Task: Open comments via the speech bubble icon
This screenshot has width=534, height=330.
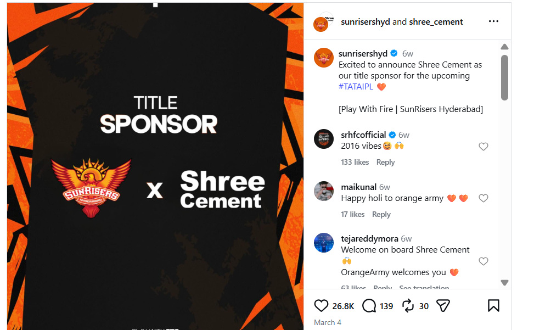Action: tap(369, 306)
